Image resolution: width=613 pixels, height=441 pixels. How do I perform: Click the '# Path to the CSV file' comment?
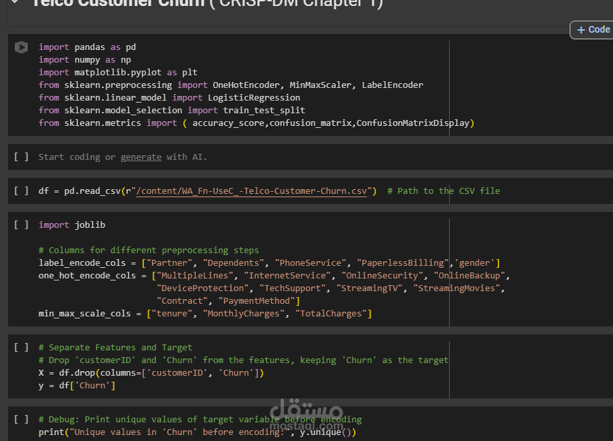444,191
